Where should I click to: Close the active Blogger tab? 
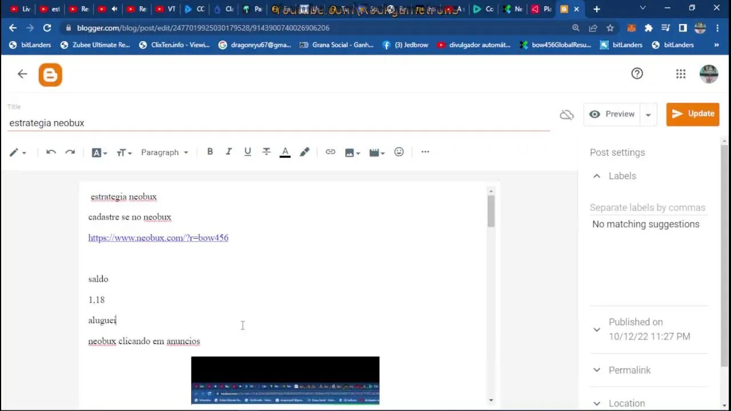(576, 9)
